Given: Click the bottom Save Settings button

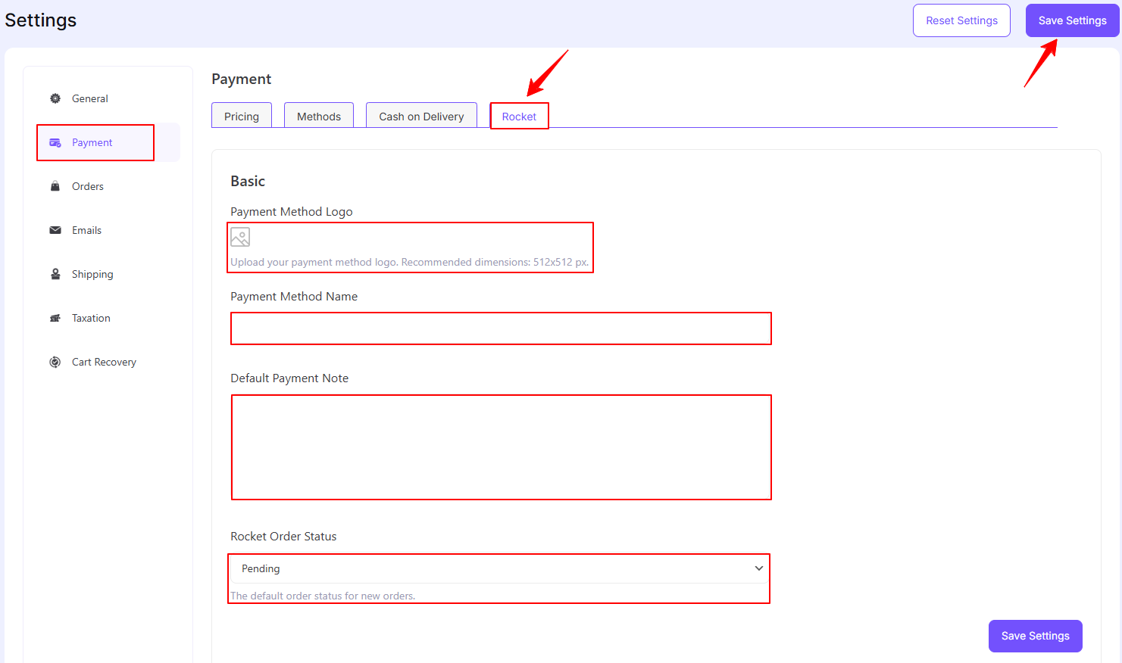Looking at the screenshot, I should [1035, 636].
